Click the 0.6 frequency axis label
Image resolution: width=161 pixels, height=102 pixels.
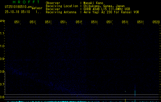click(x=2, y=97)
